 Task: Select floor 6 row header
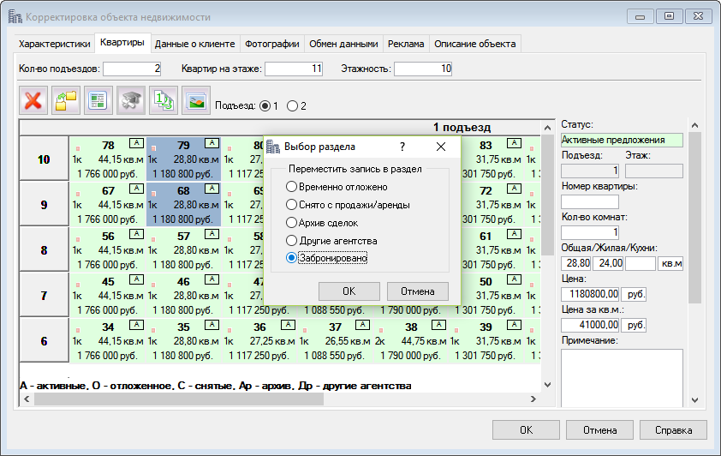[x=45, y=340]
